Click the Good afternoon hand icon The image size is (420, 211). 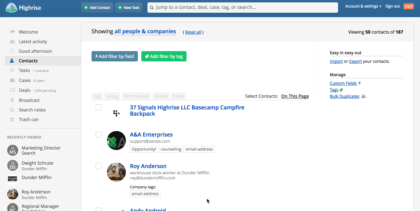12,51
